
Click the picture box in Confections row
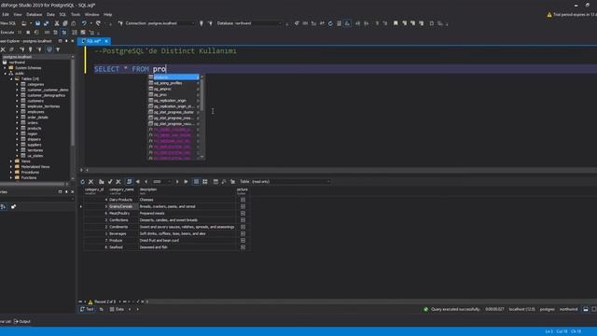click(x=243, y=220)
